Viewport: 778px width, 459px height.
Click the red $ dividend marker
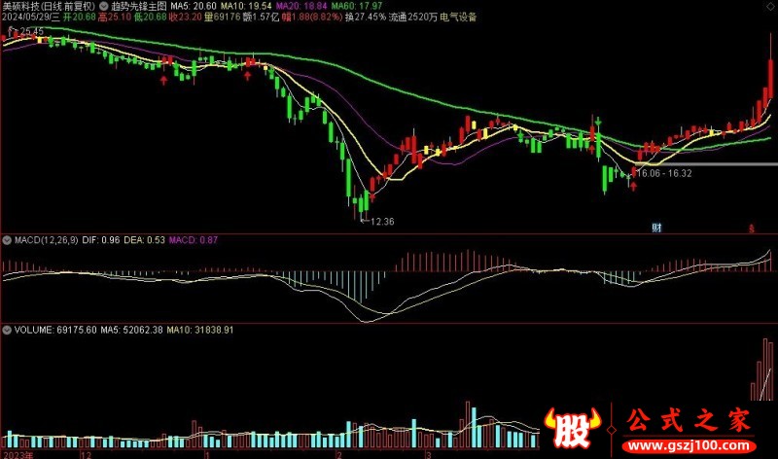[751, 229]
